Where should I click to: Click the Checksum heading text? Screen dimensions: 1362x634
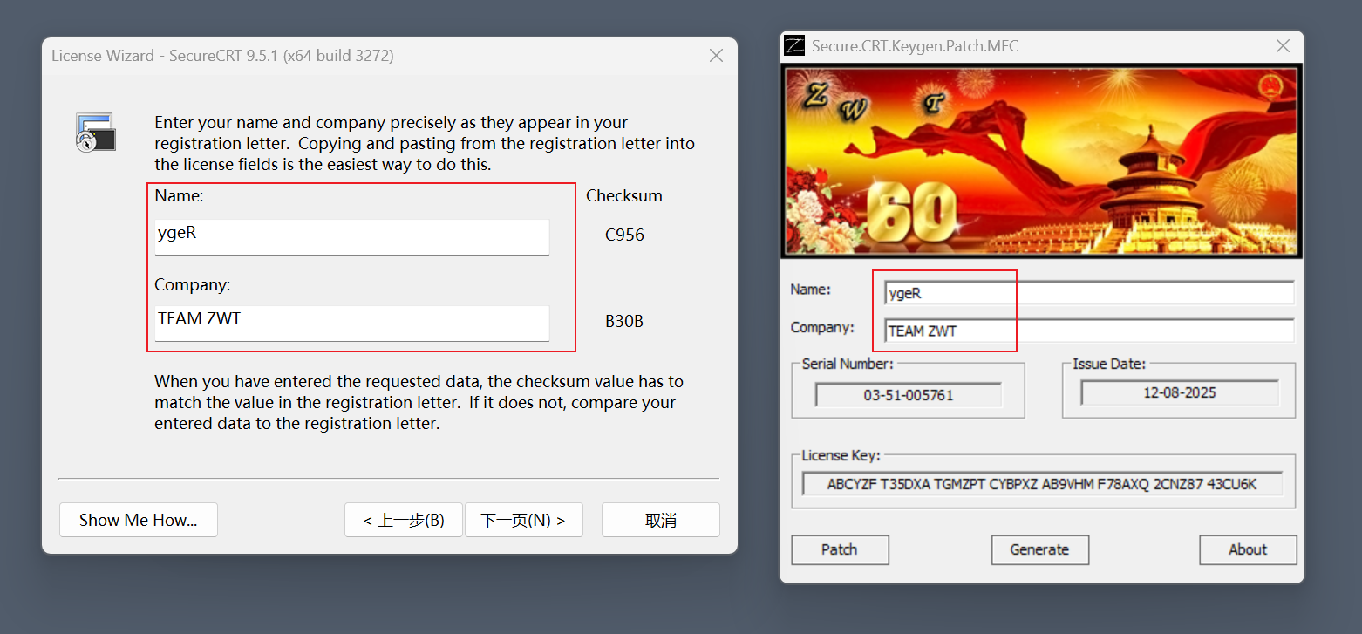click(x=624, y=196)
